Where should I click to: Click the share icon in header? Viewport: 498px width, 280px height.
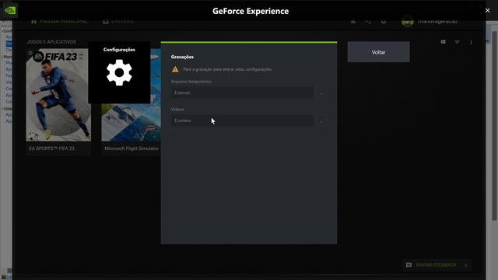click(368, 22)
